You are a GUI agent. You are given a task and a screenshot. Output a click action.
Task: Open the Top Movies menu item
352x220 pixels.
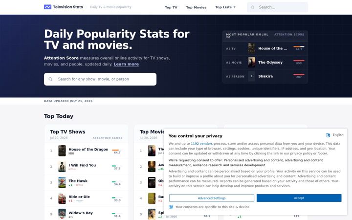(x=196, y=7)
